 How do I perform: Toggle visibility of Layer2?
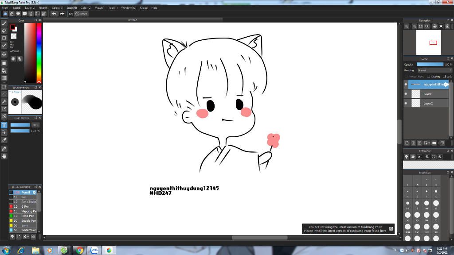(x=406, y=103)
